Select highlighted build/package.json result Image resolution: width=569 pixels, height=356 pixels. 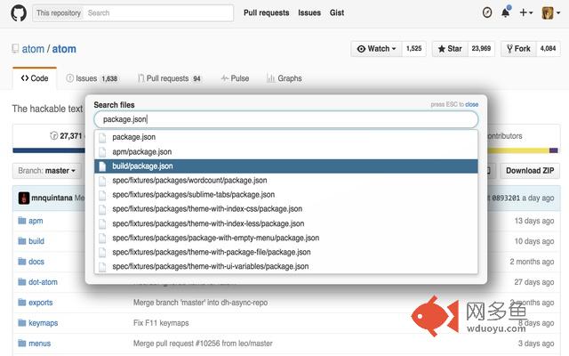286,166
